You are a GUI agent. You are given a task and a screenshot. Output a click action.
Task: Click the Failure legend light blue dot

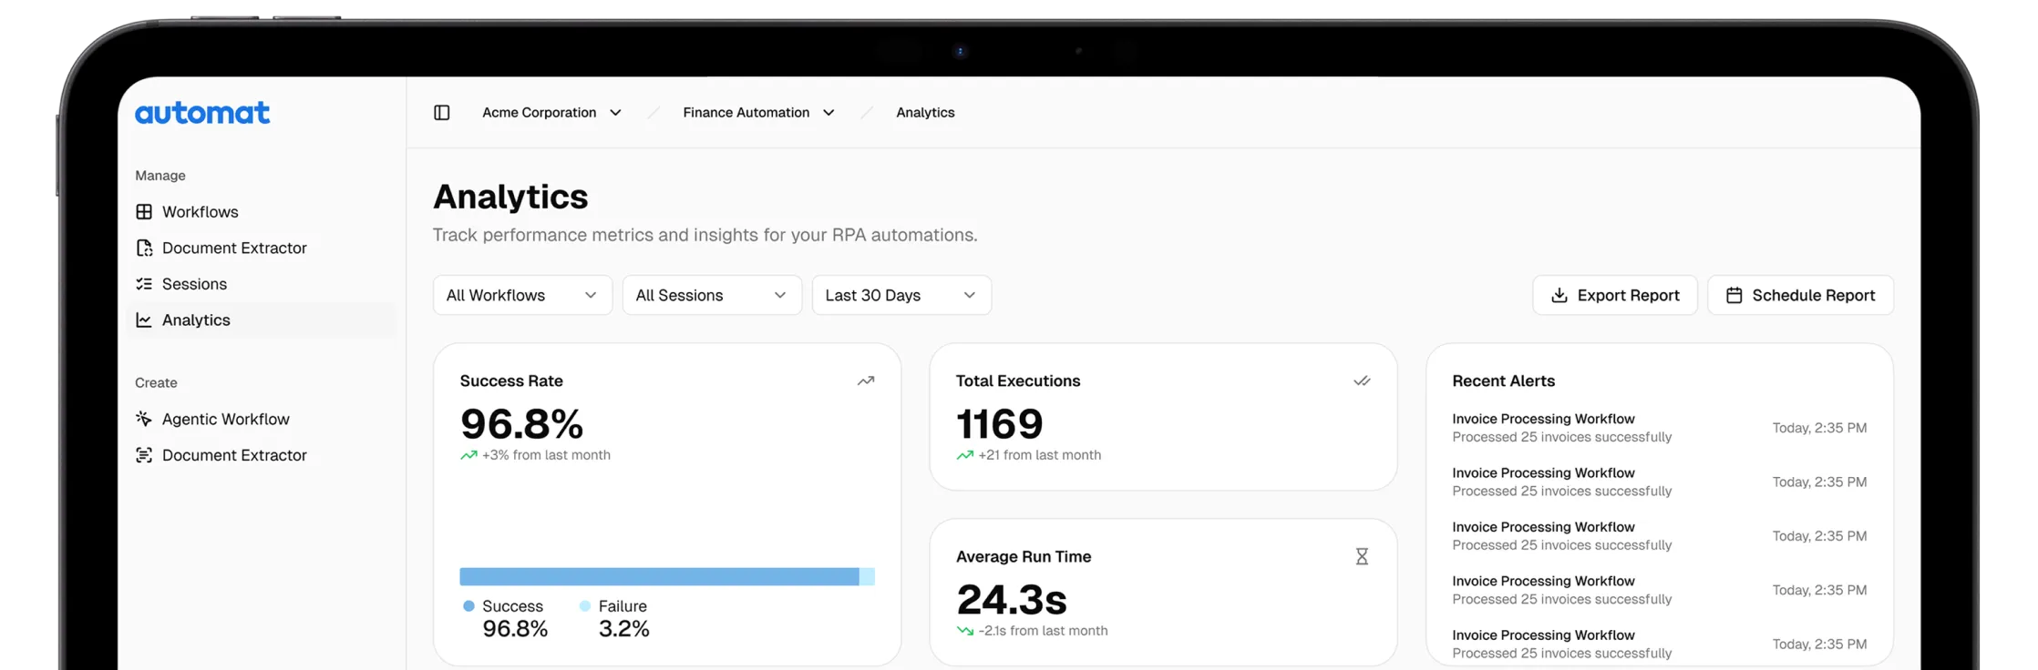click(x=585, y=606)
